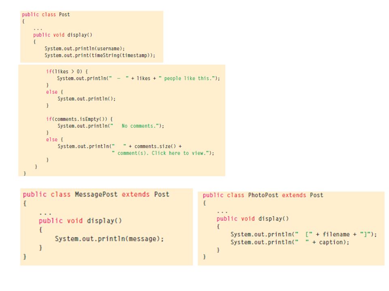Click 'comment(s). Click here to view.' line
Viewport: 389px width, 291px height.
pyautogui.click(x=163, y=153)
